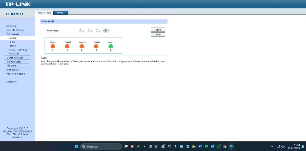Open the WAN submenu item
Viewport: 306px width, 151px height.
point(13,38)
